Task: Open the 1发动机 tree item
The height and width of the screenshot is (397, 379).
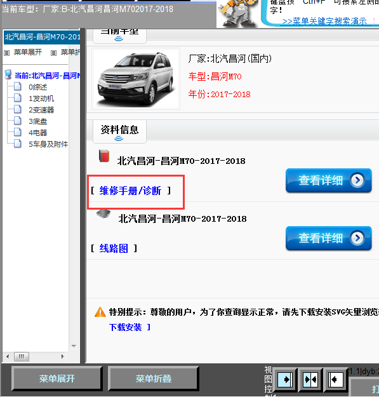Action: [41, 98]
